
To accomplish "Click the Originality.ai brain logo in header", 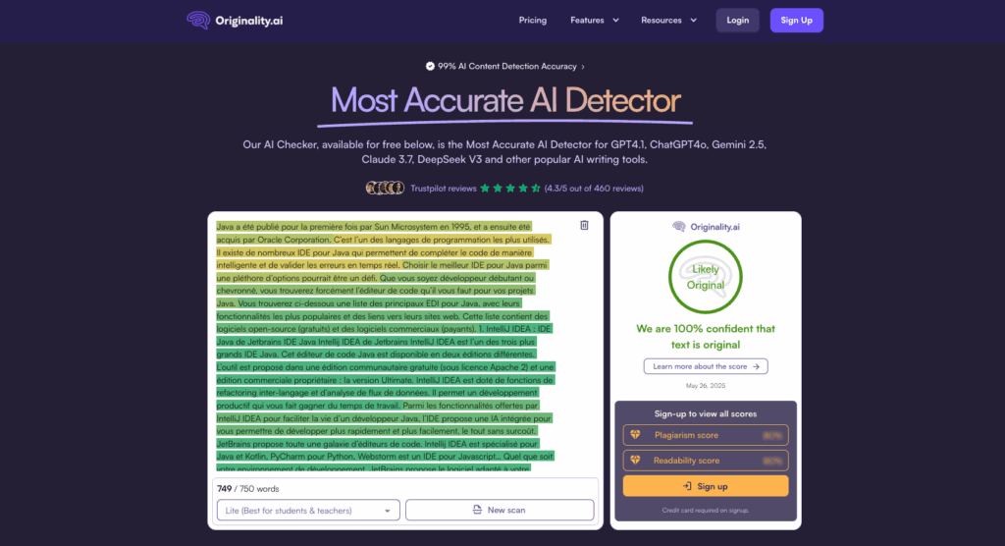I will pyautogui.click(x=198, y=20).
